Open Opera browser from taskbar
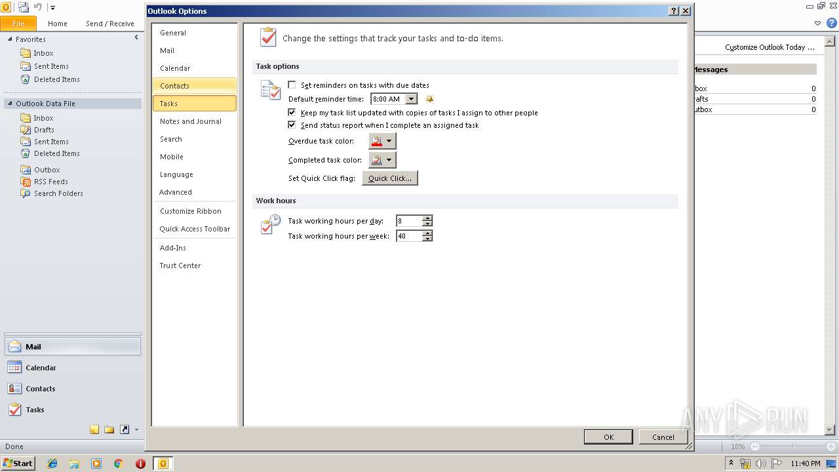 (140, 463)
